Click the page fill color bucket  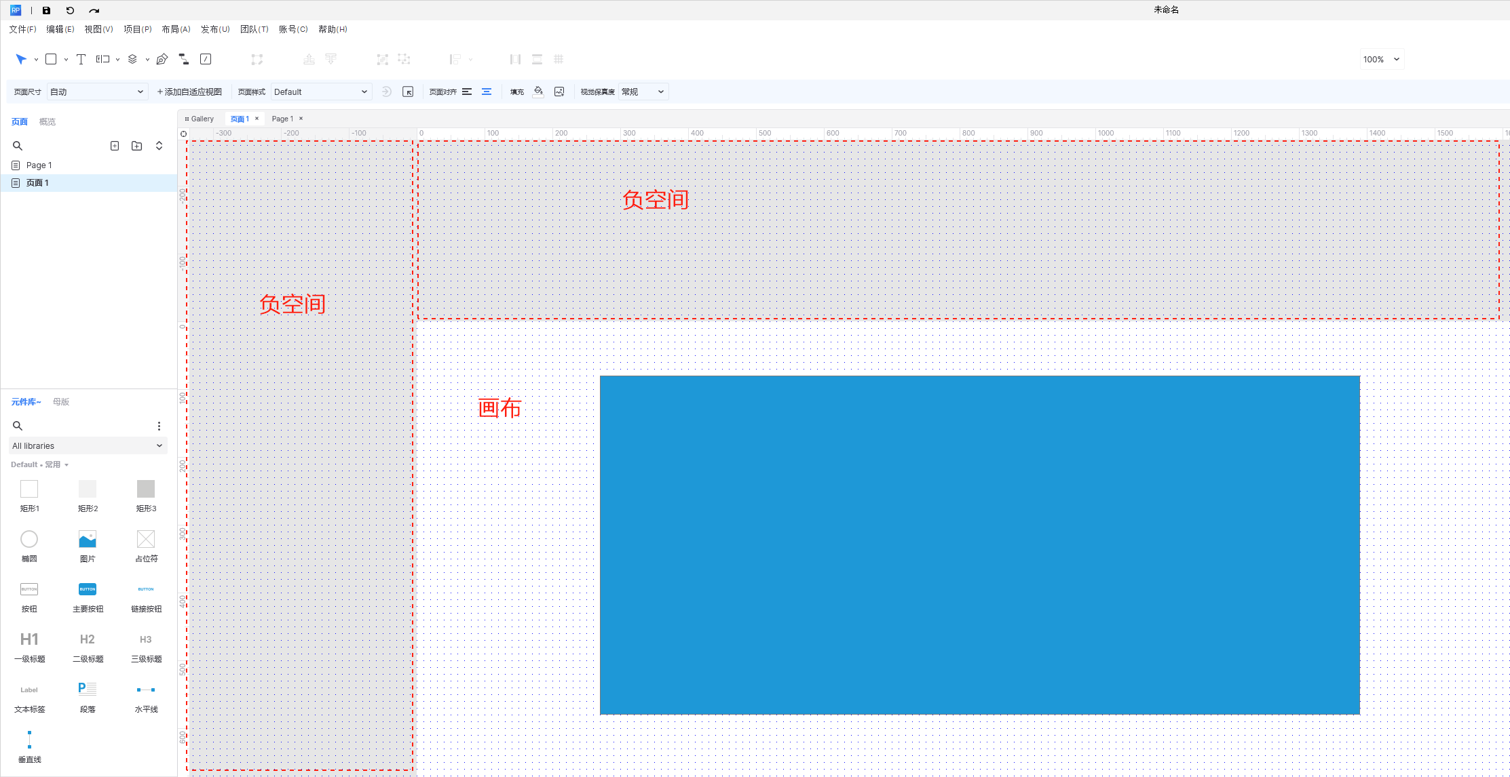[538, 92]
